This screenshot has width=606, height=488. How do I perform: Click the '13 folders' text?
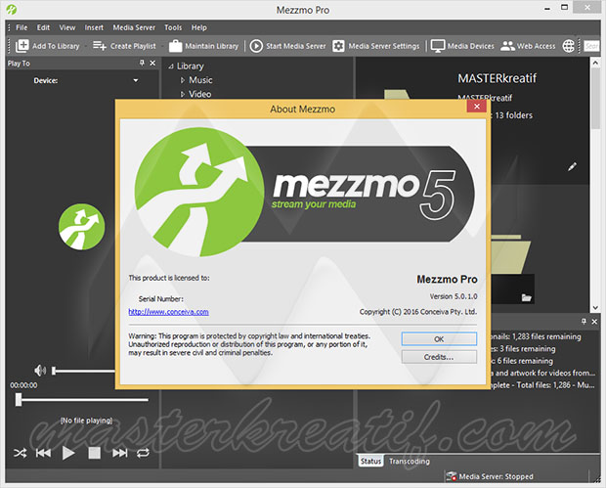513,115
